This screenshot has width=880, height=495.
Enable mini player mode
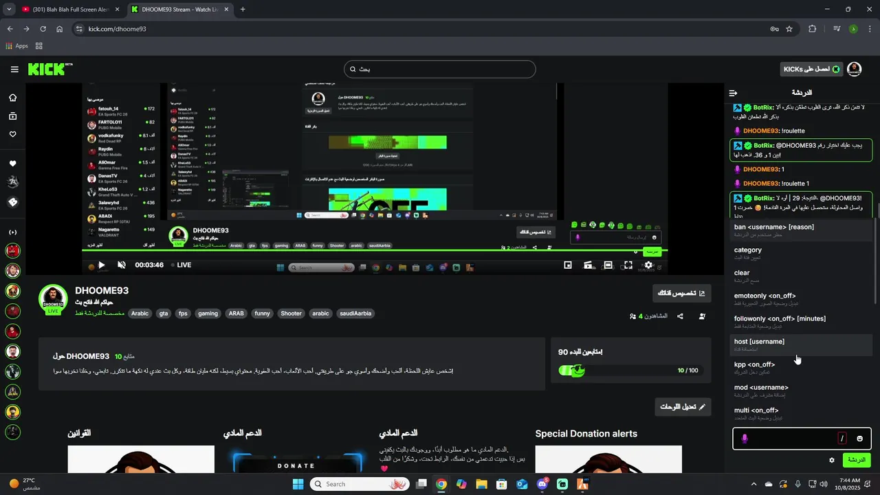click(568, 265)
